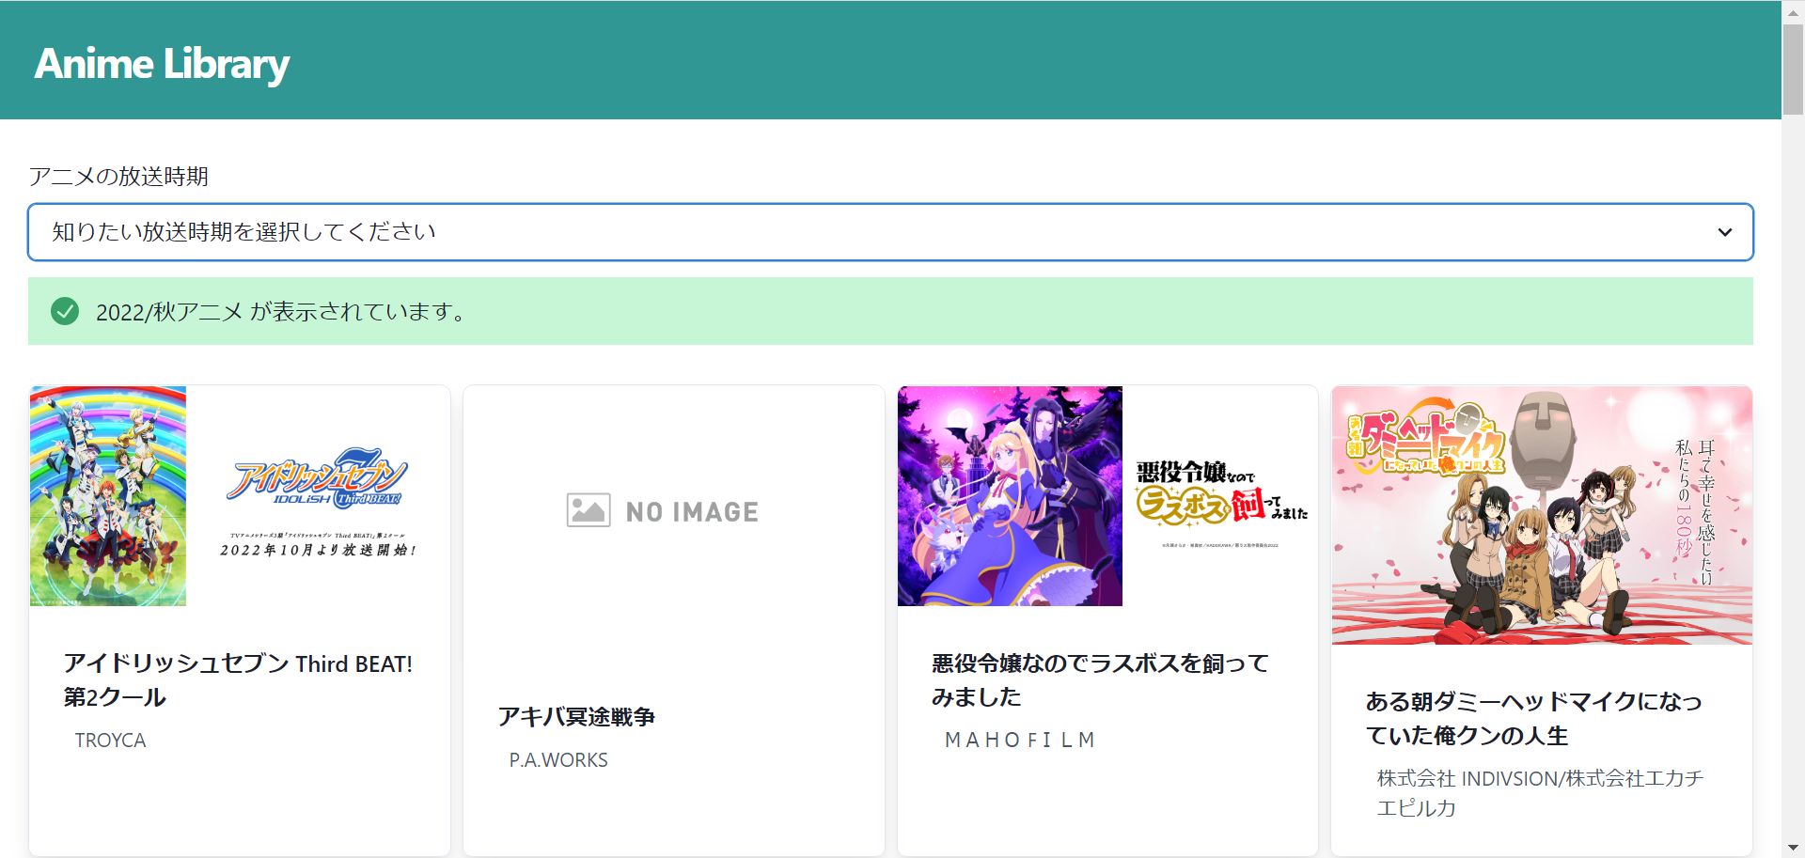Click the green success checkmark icon
Viewport: 1805px width, 858px height.
pyautogui.click(x=65, y=311)
